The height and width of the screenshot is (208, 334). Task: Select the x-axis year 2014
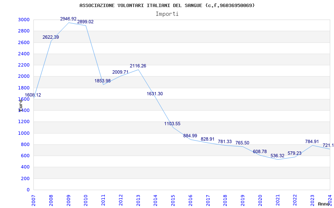[155, 200]
